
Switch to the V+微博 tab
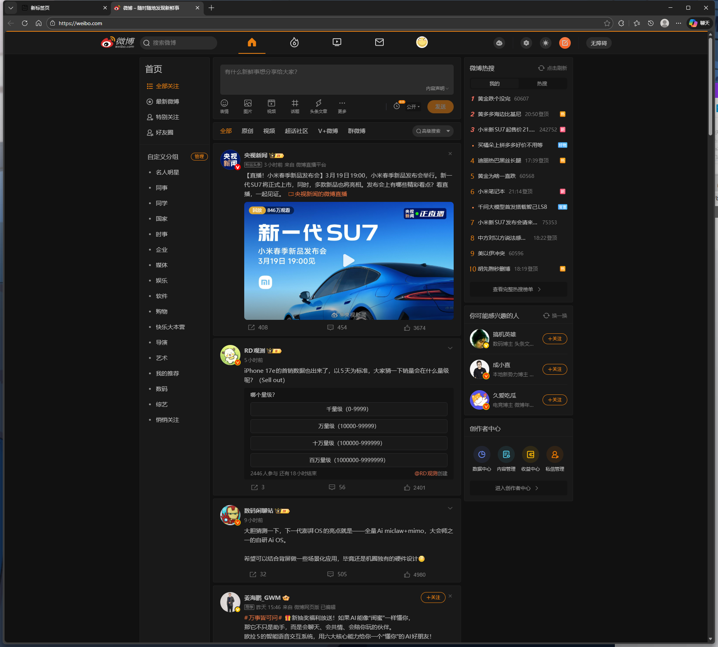coord(328,131)
